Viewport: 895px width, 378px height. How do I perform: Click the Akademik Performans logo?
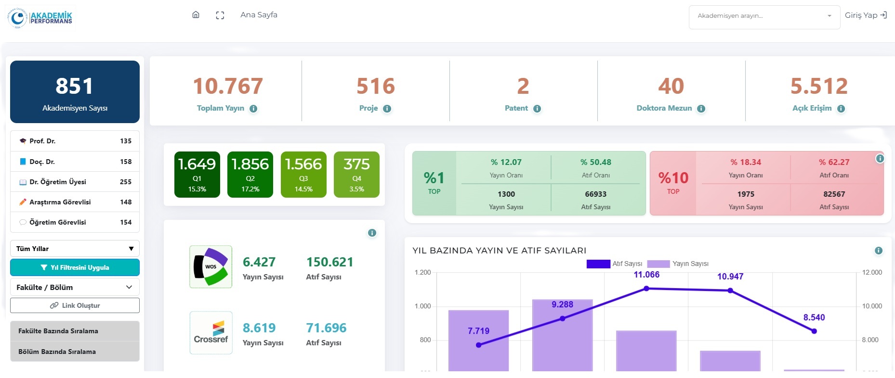point(40,18)
